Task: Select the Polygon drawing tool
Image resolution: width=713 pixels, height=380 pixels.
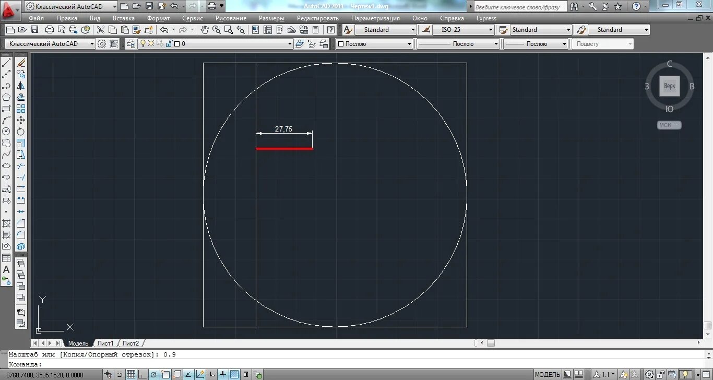Action: coord(6,97)
